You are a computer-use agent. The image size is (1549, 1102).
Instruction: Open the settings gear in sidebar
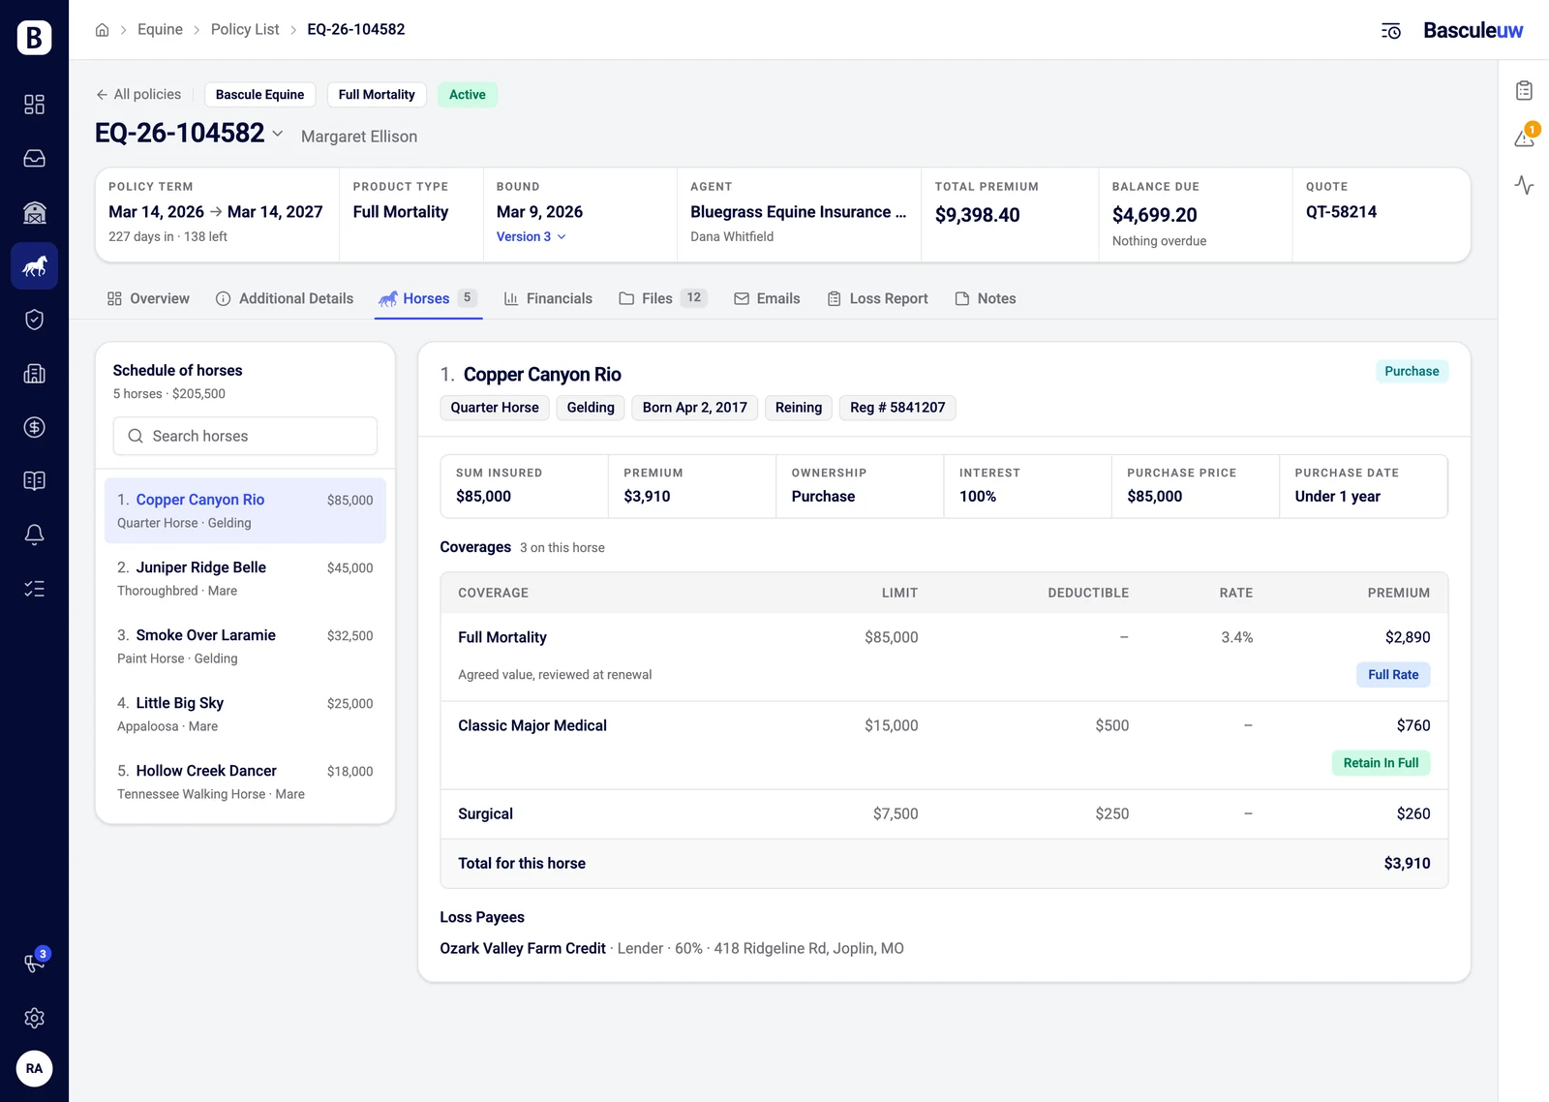pyautogui.click(x=34, y=1018)
